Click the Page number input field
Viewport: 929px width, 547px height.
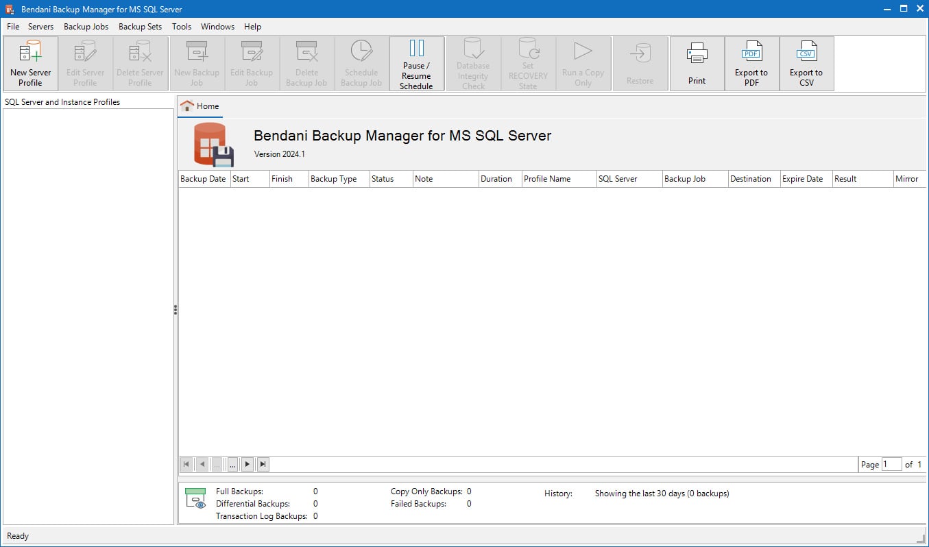coord(891,464)
